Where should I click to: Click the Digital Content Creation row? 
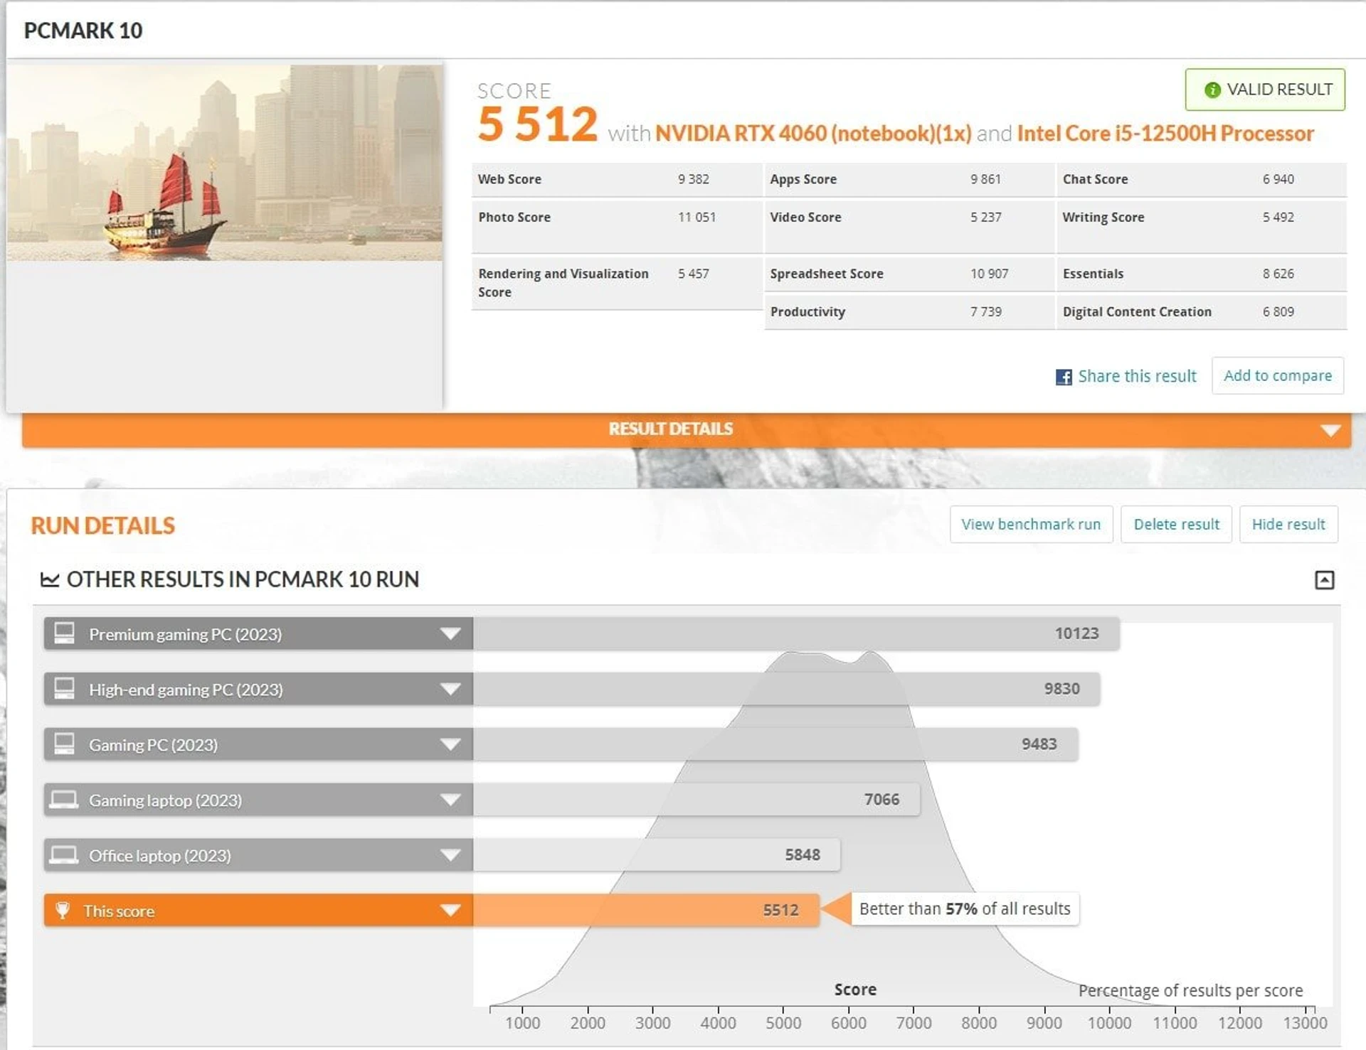[1202, 311]
